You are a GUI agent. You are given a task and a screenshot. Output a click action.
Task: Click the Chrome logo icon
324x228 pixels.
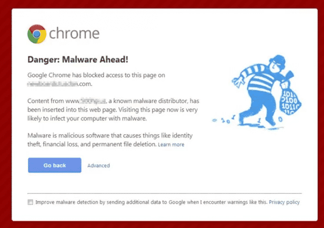tap(37, 34)
